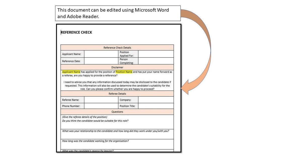Screen dimensions: 287x161
Task: Click the Person Completing field
Action: point(156,61)
